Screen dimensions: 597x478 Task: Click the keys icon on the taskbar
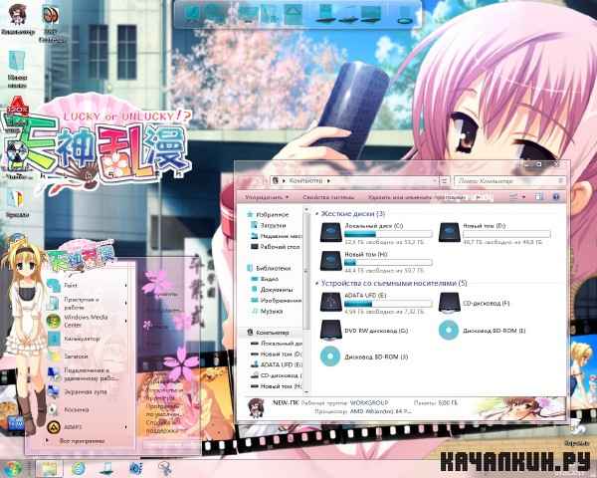pyautogui.click(x=164, y=468)
